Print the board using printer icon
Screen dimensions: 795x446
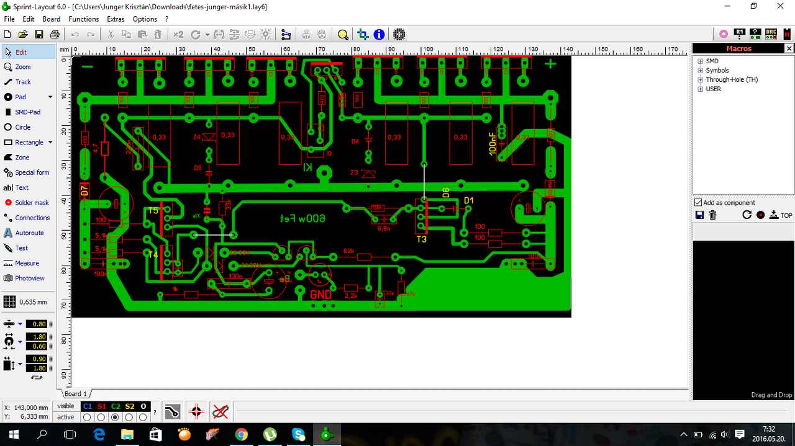54,35
